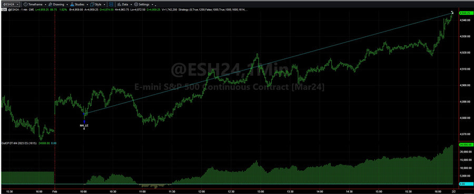Click the 4,940.00 price axis label
The height and width of the screenshot is (194, 474).
coord(465,20)
